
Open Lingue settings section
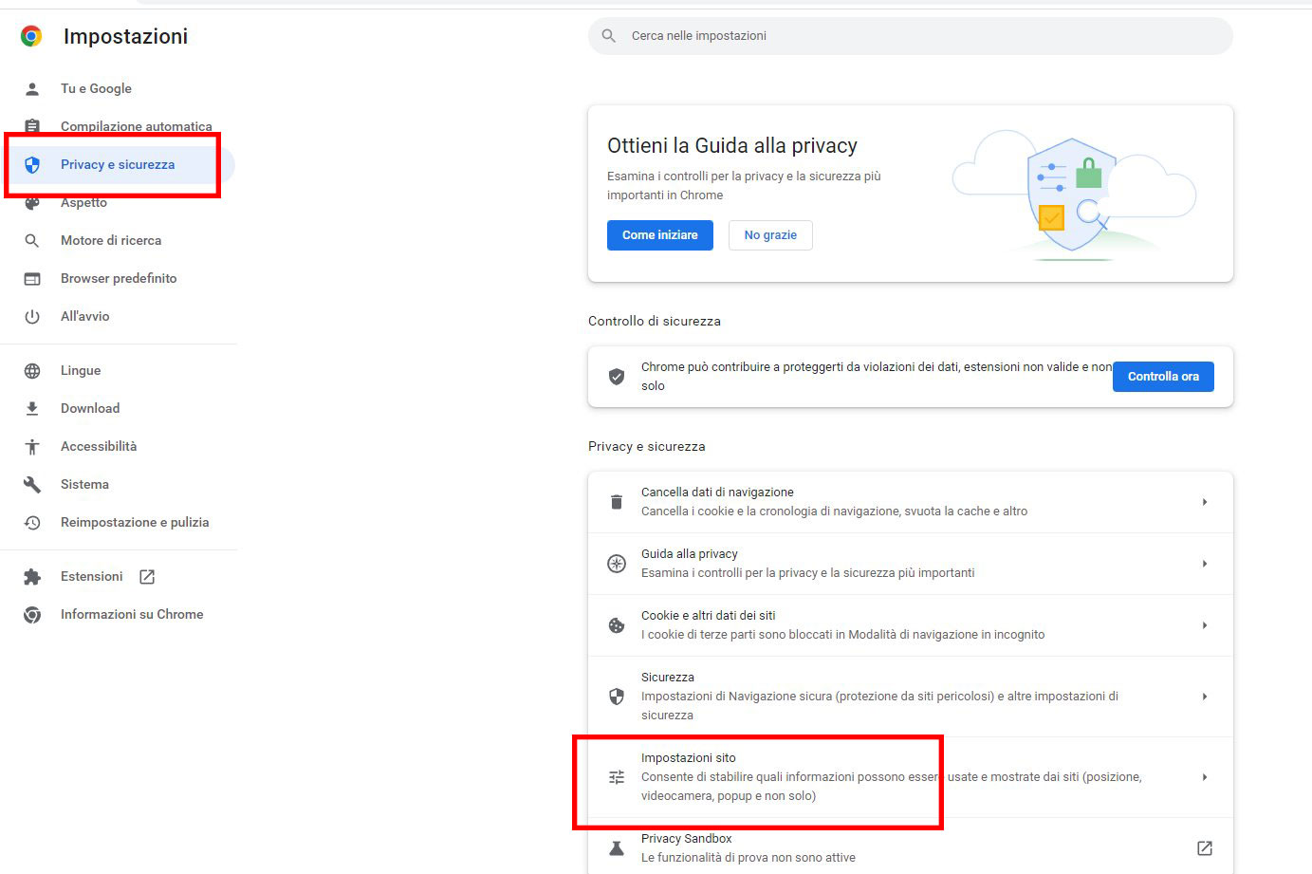point(81,370)
